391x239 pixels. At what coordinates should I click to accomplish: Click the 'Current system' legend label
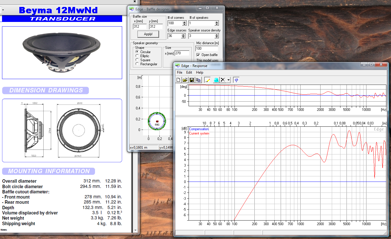coord(199,133)
